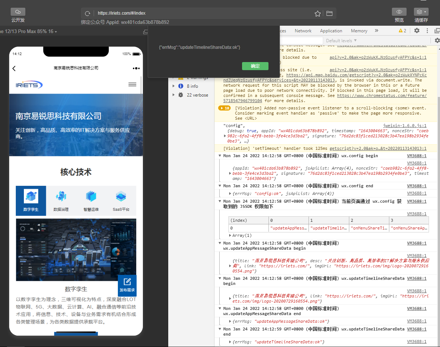Go back with phone back arrow

coord(14,68)
